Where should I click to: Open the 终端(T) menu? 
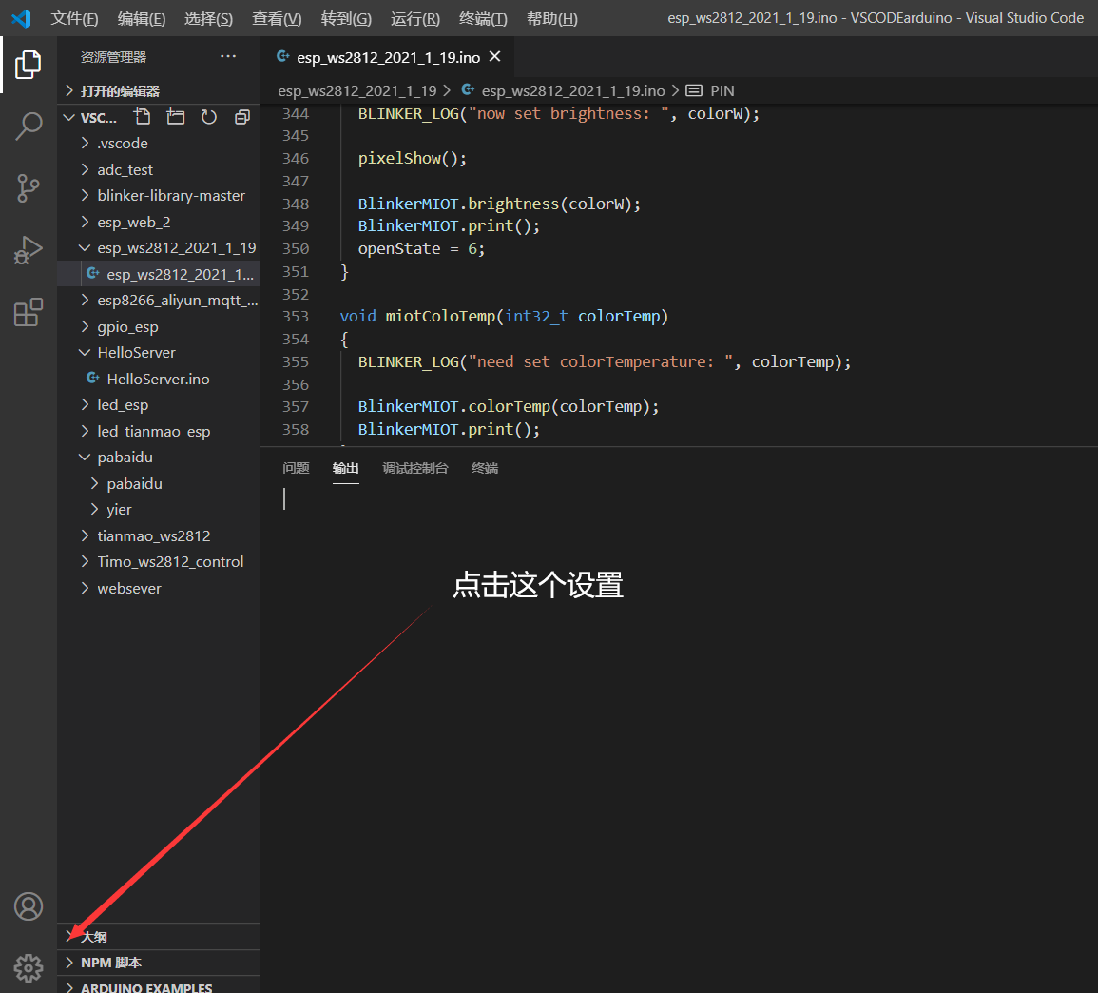(483, 19)
